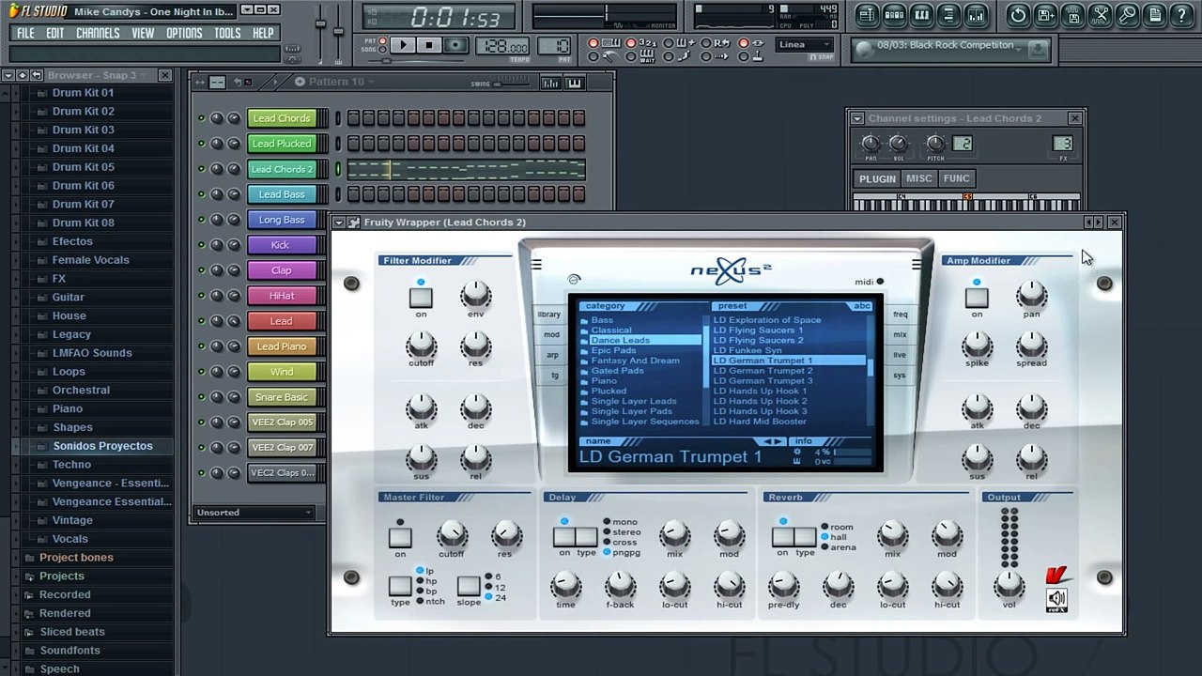Stop playback with the stop button

click(x=428, y=45)
